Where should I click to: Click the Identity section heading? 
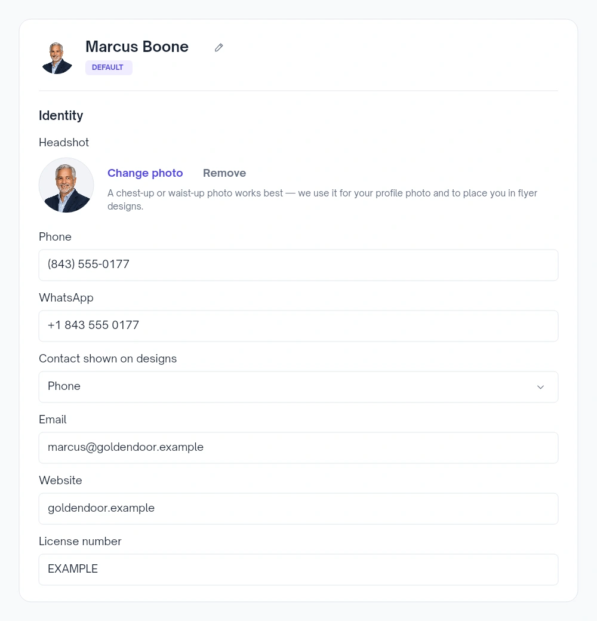(61, 116)
